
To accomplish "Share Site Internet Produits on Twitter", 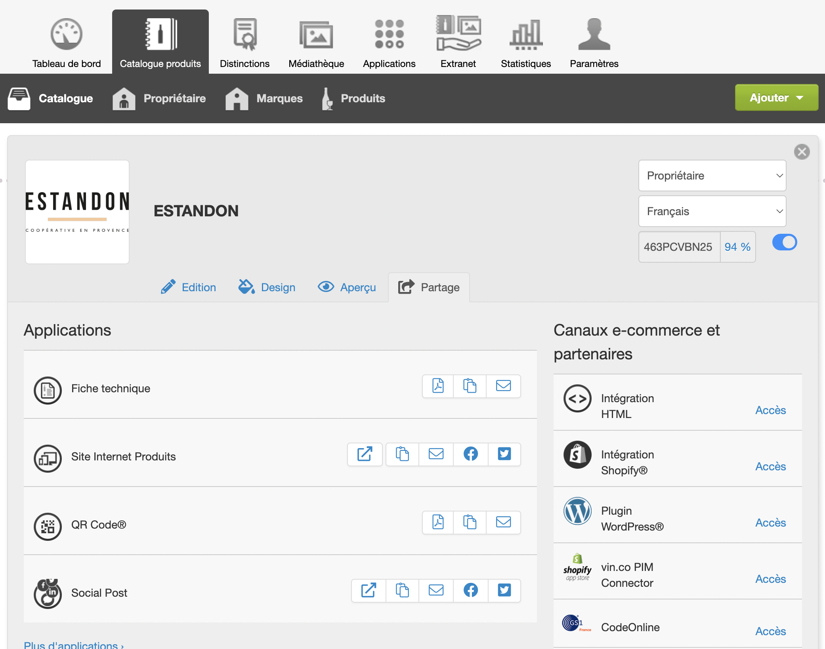I will pyautogui.click(x=504, y=454).
